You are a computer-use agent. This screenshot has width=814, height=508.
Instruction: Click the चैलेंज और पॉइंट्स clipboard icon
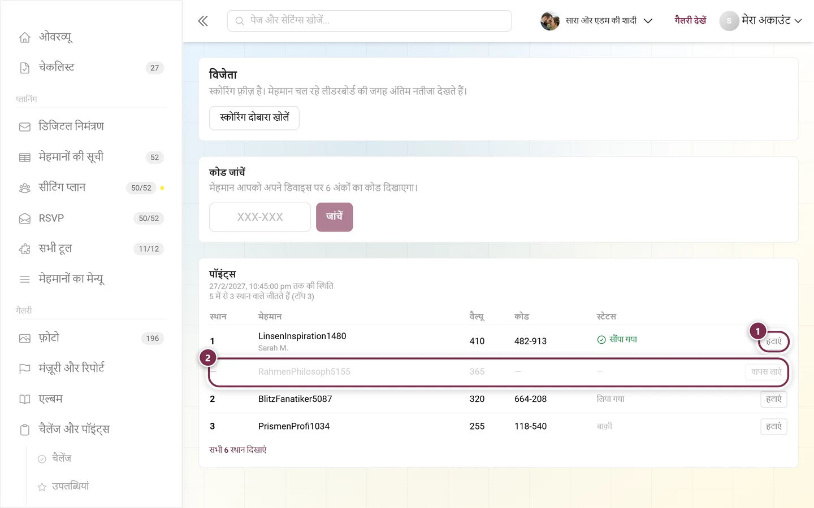25,430
